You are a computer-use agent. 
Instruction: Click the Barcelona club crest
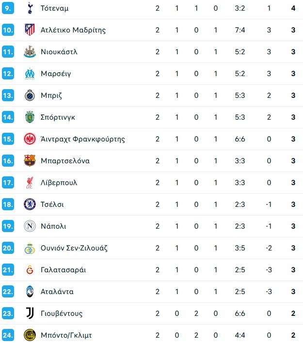(x=30, y=161)
